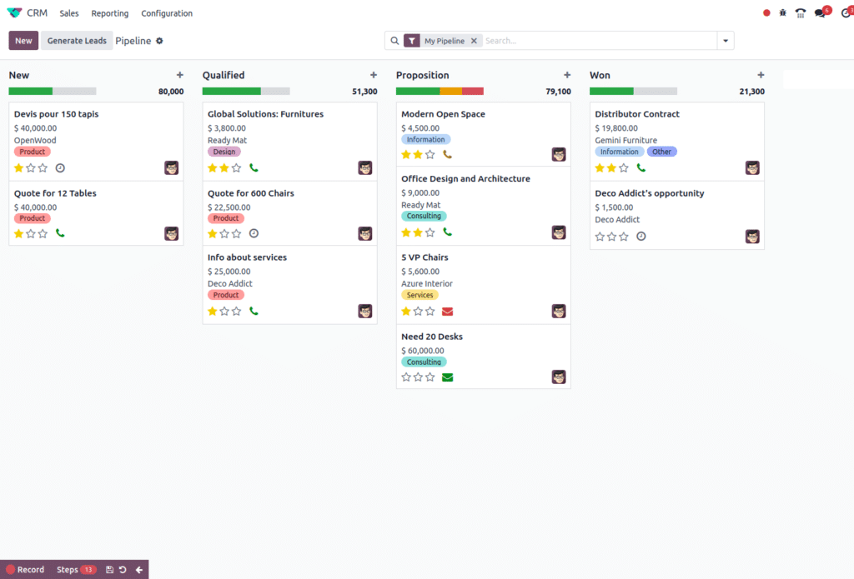
Task: Click phone activity on Global Solutions: Furnitures
Action: point(254,167)
